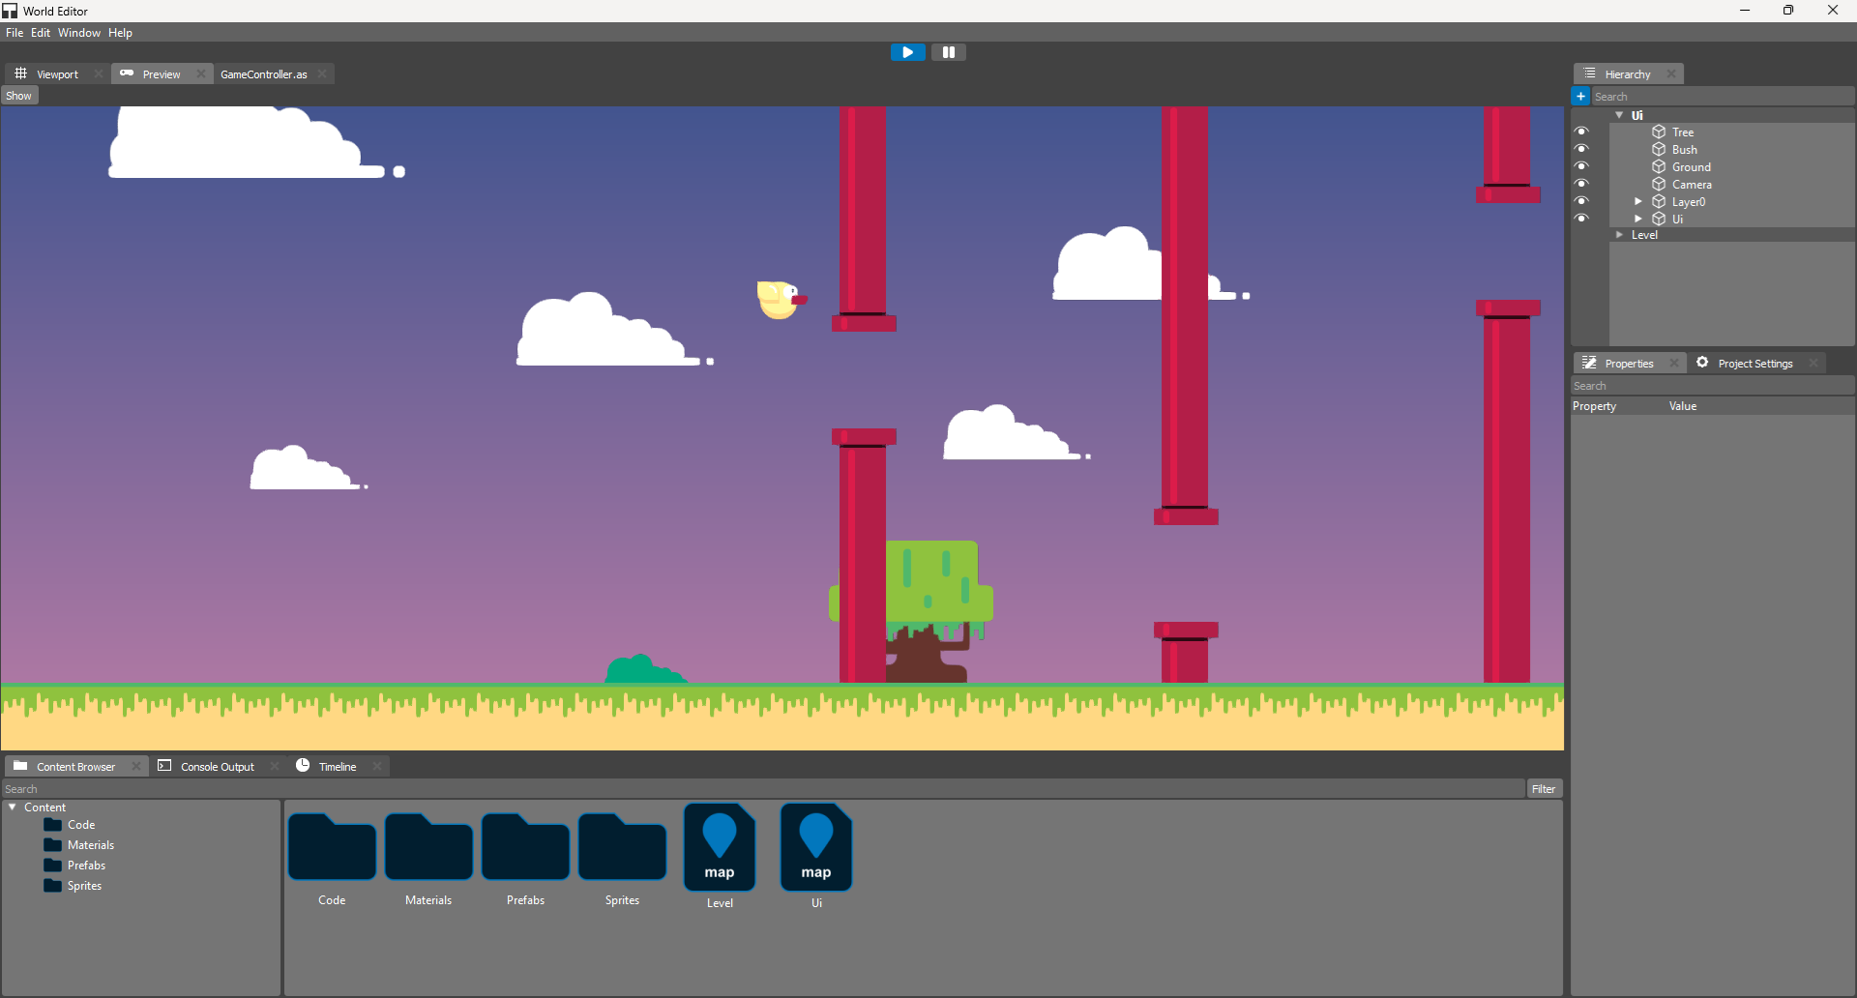
Task: Switch to the Viewport tab
Action: (57, 74)
